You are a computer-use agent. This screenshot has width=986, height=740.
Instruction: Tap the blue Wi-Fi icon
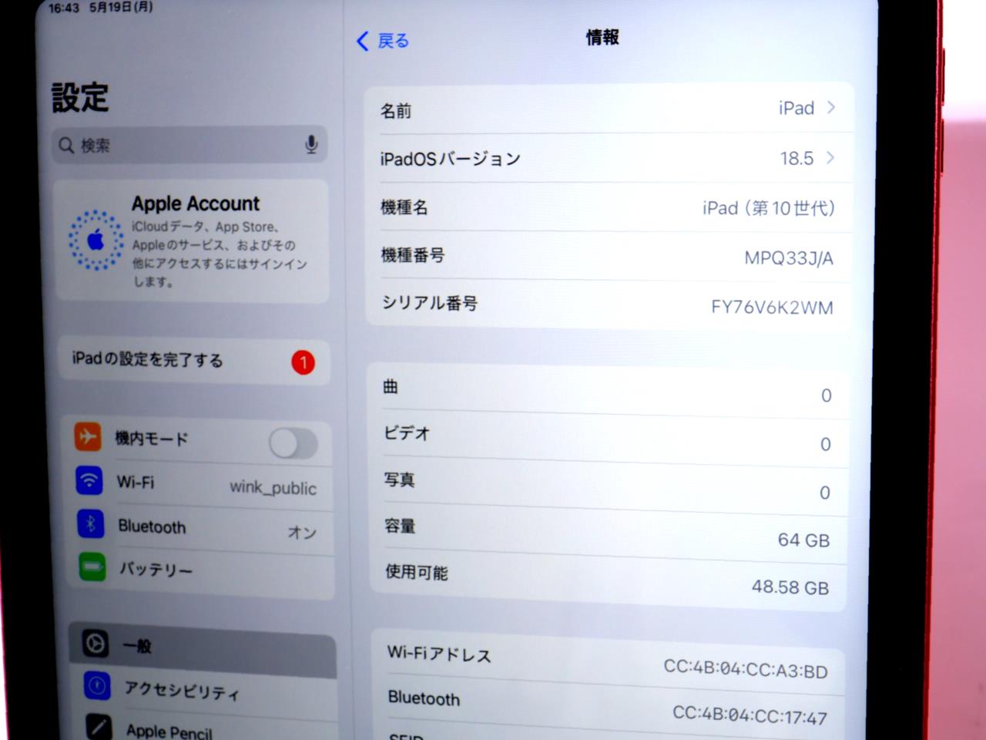[x=89, y=480]
